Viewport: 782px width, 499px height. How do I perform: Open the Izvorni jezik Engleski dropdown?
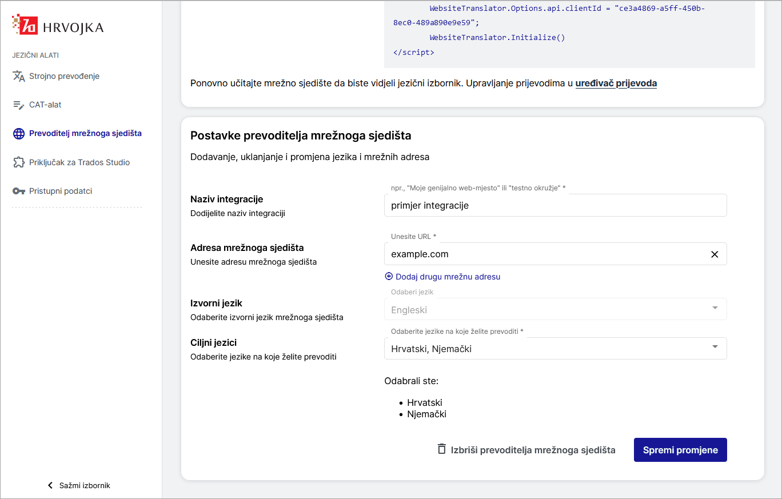(x=555, y=309)
